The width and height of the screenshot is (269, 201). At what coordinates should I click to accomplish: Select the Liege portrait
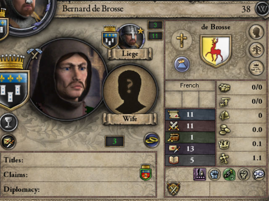tap(131, 36)
